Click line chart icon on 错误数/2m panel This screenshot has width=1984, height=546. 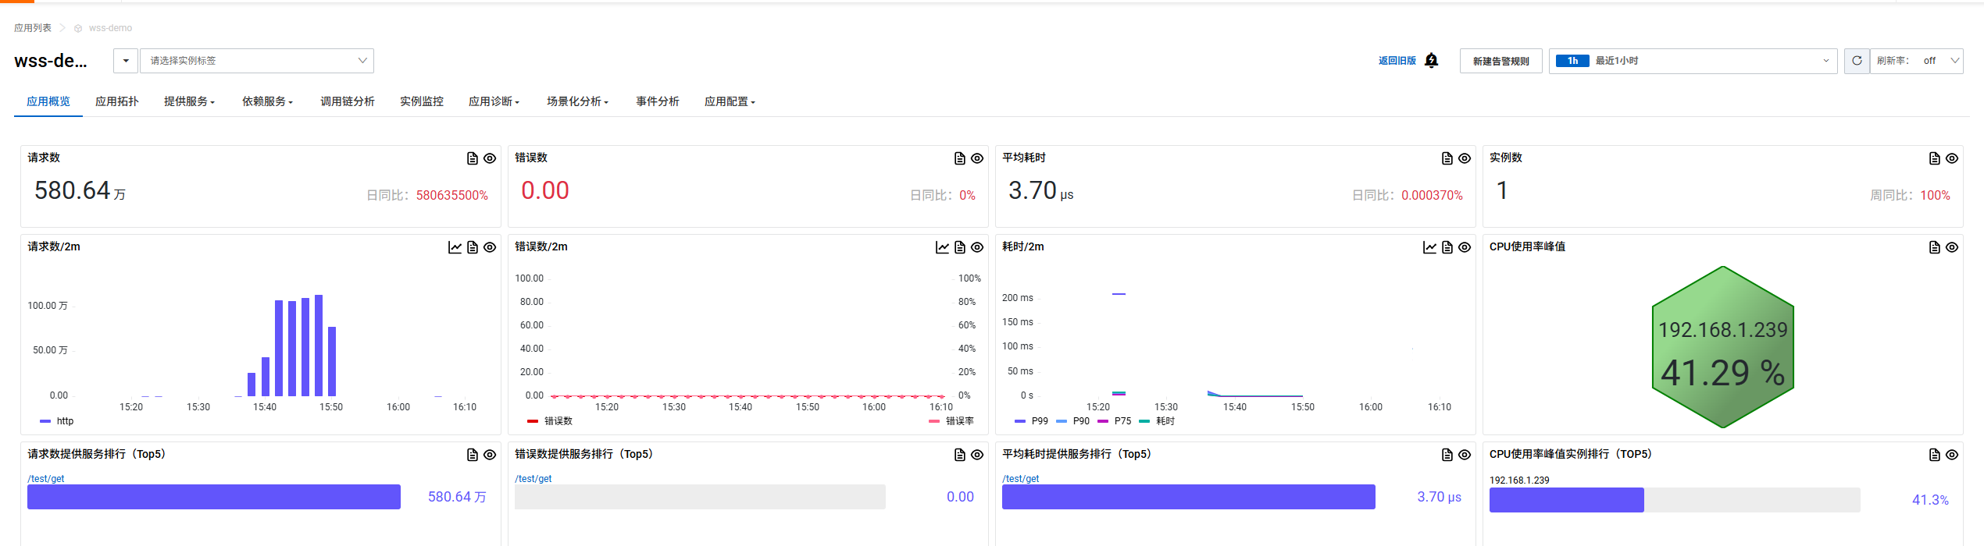(x=942, y=247)
